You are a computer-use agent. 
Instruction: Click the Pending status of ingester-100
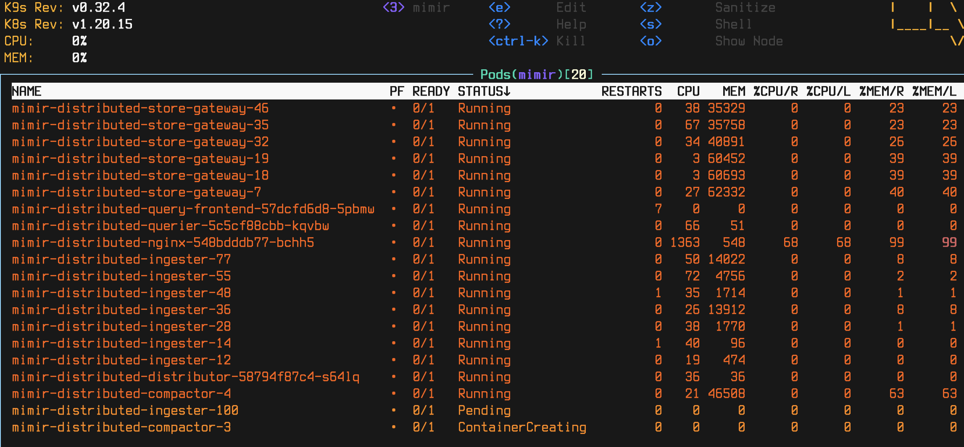click(484, 410)
